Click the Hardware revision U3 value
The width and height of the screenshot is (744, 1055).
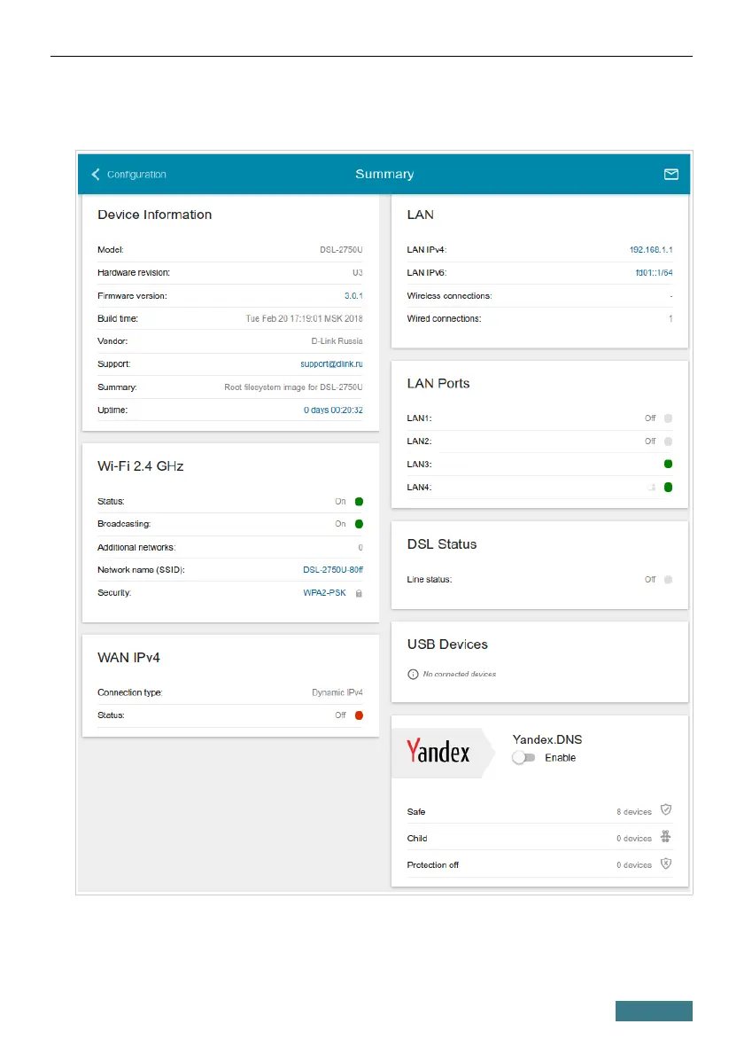[358, 272]
